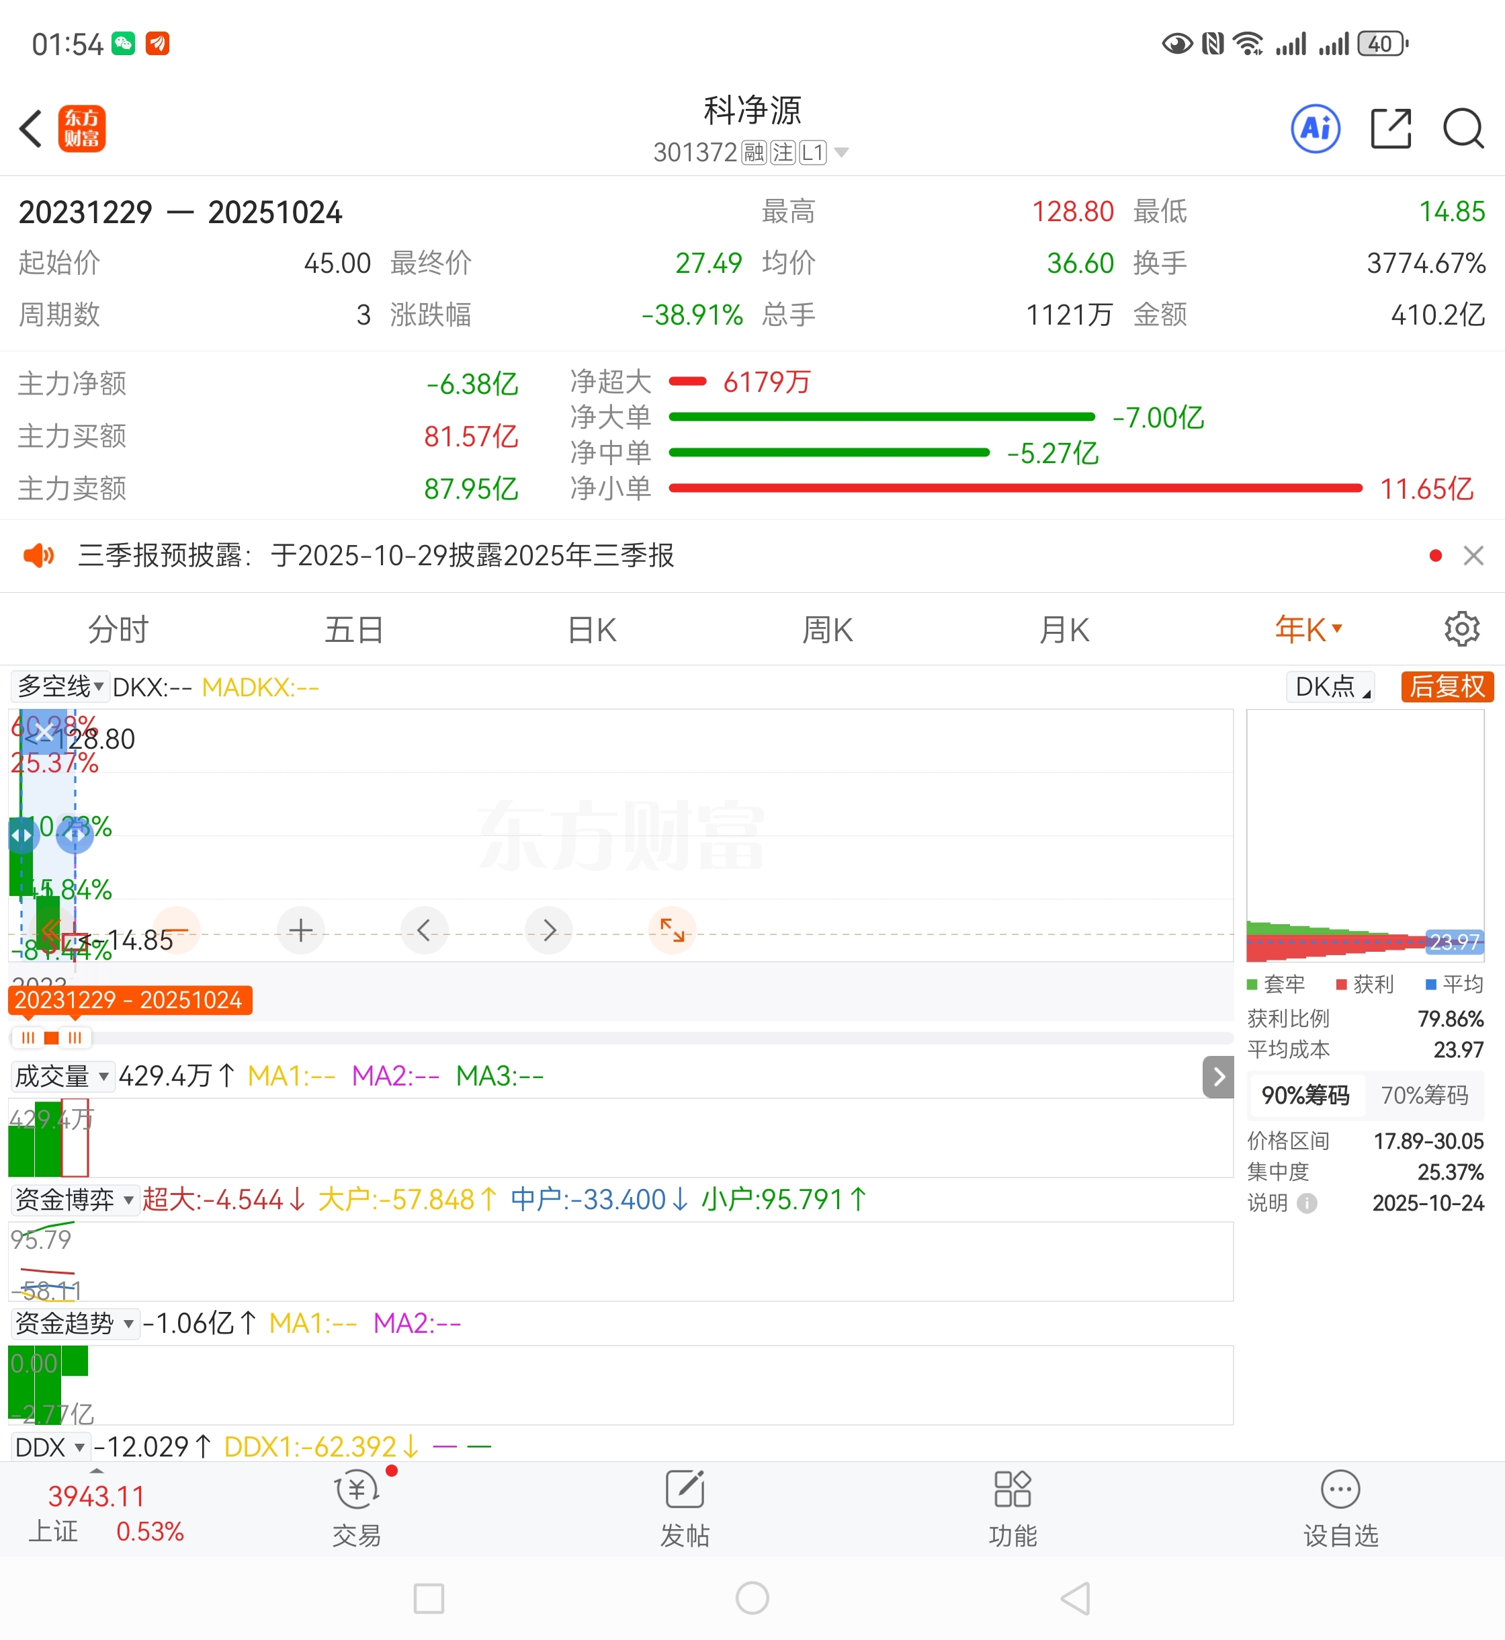Close the 三季报预披露 notice banner
1505x1640 pixels.
[x=1473, y=556]
